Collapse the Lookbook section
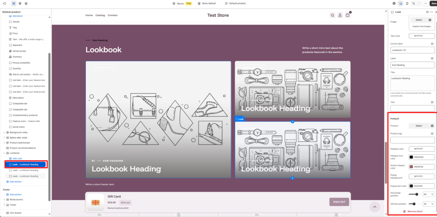Image resolution: width=437 pixels, height=217 pixels. (x=4, y=153)
